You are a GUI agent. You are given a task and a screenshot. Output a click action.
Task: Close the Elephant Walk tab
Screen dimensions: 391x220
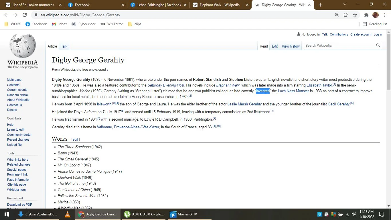point(247,5)
